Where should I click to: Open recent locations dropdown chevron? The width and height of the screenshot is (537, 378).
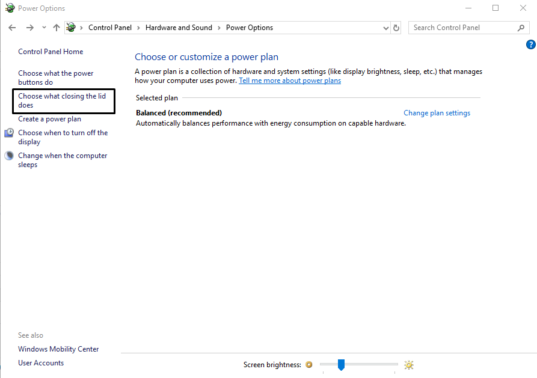point(44,28)
